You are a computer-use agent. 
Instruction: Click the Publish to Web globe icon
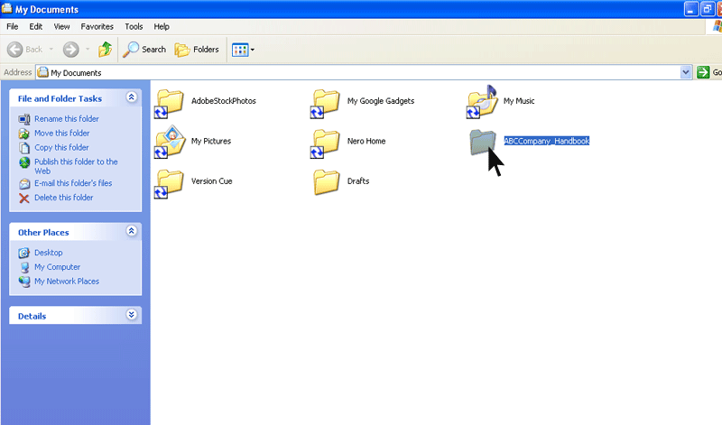pyautogui.click(x=24, y=162)
